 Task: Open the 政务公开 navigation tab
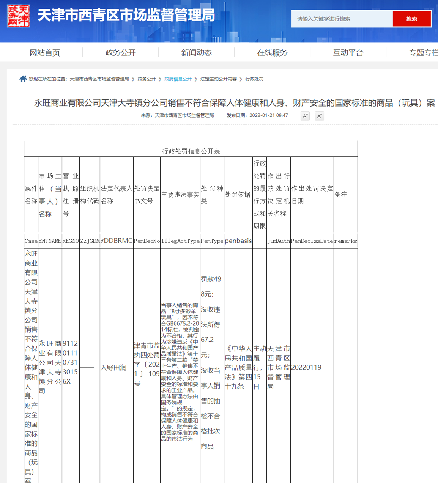tap(121, 52)
